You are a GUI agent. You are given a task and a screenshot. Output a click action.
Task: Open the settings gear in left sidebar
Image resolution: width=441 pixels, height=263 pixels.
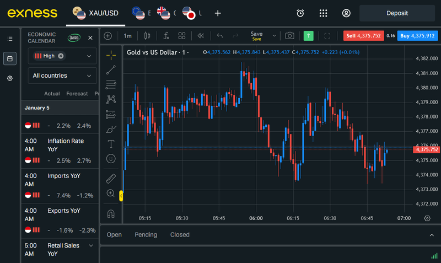(10, 78)
